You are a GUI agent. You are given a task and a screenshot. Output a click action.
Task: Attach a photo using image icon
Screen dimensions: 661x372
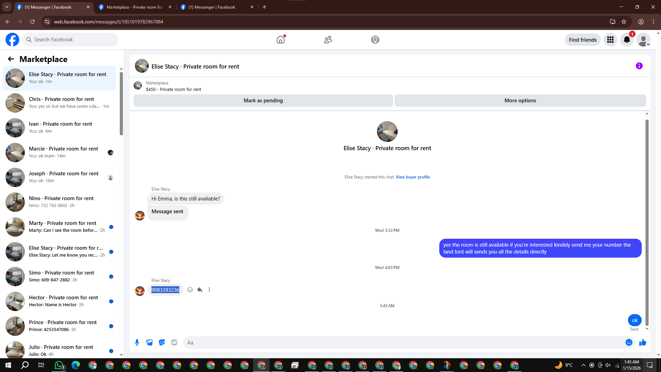point(149,342)
